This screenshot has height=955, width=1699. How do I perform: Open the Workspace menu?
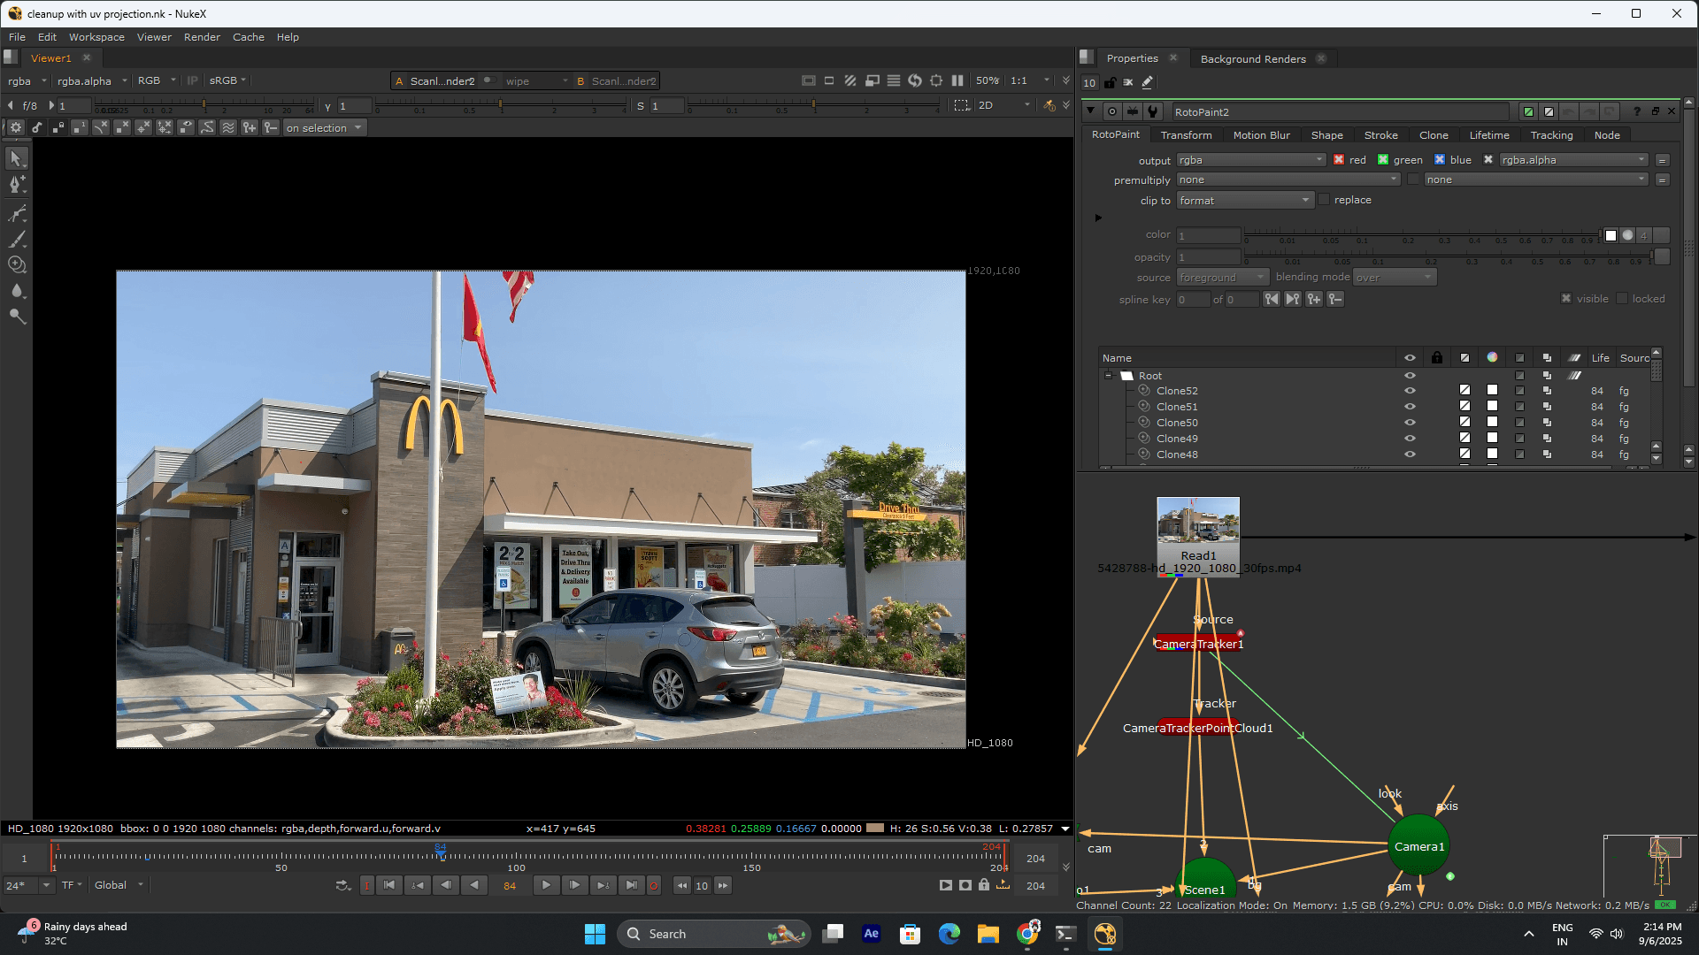pos(96,37)
